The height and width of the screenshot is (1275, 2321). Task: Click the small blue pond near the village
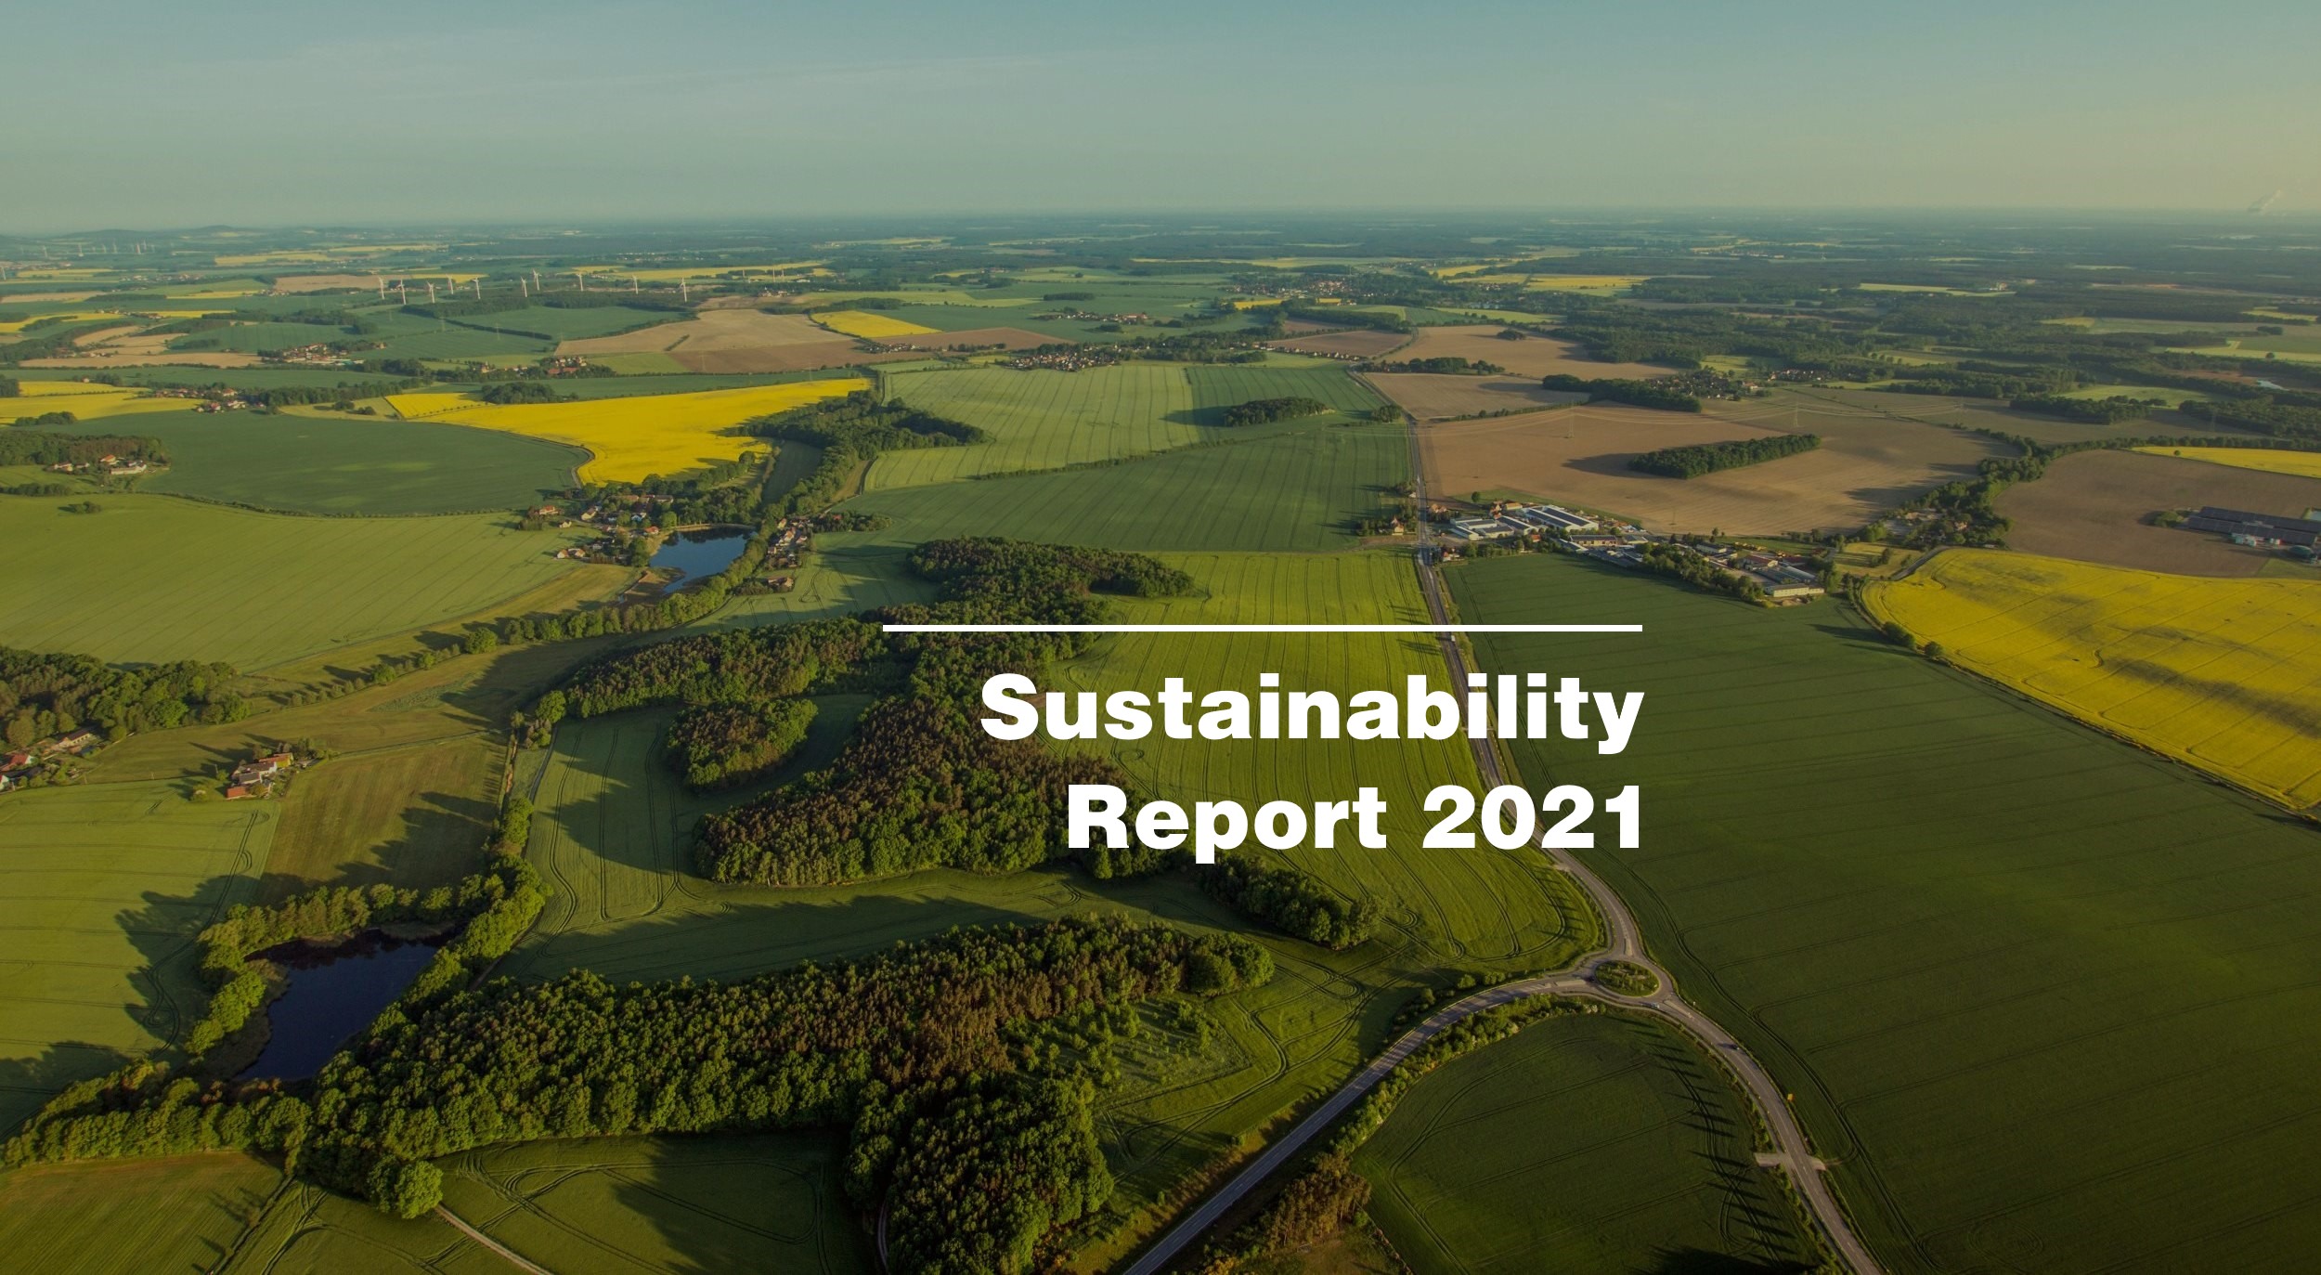(x=698, y=553)
